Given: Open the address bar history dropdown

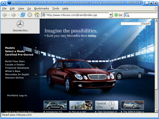Looking at the screenshot, I should point(111,15).
